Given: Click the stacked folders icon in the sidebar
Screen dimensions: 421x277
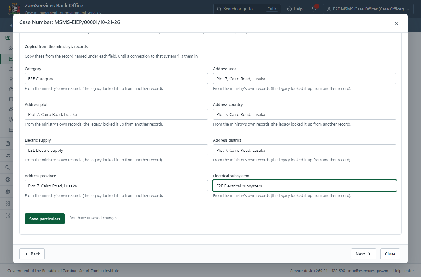Looking at the screenshot, I should [11, 69].
